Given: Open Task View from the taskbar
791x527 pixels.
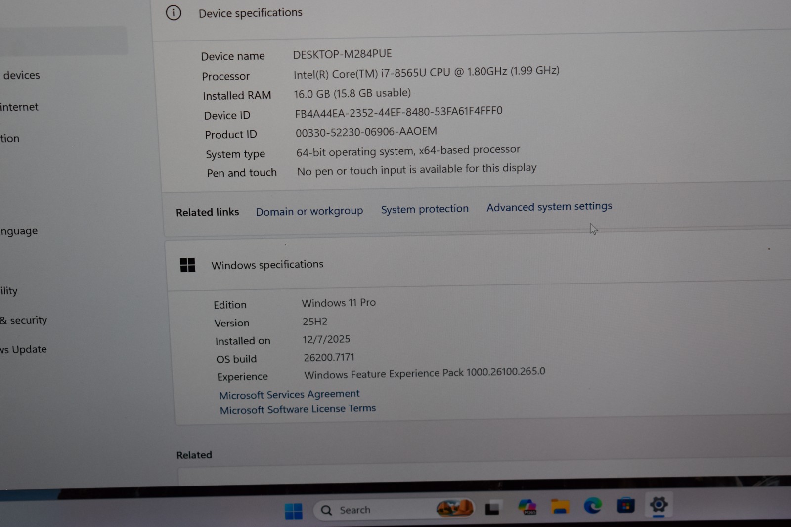Looking at the screenshot, I should point(492,507).
